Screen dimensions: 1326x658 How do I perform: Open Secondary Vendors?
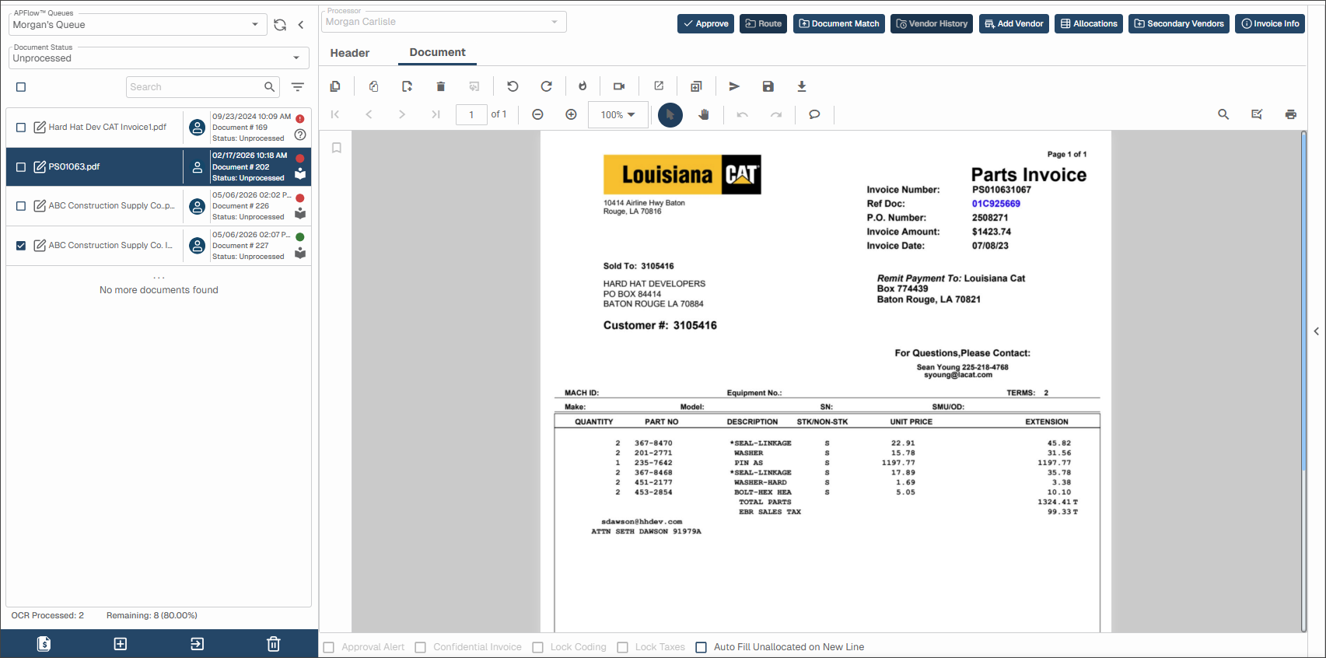click(1179, 23)
